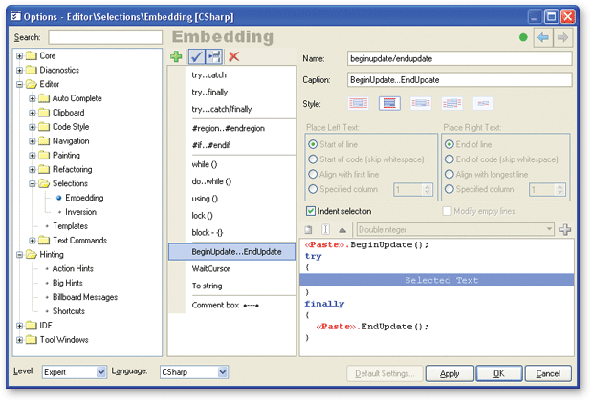Click the Hinting open folder icon
This screenshot has height=402, width=592.
pos(31,255)
